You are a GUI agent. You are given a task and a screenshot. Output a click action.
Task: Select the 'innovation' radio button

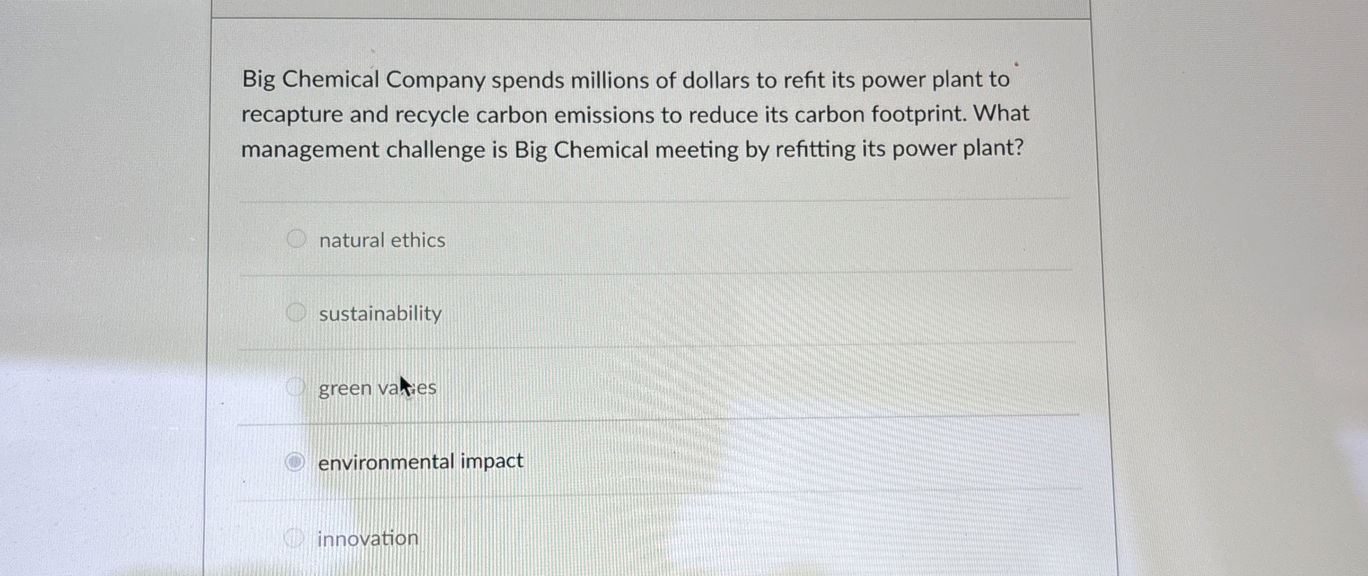click(294, 538)
